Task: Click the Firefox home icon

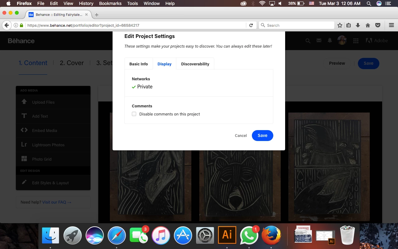Action: (368, 25)
